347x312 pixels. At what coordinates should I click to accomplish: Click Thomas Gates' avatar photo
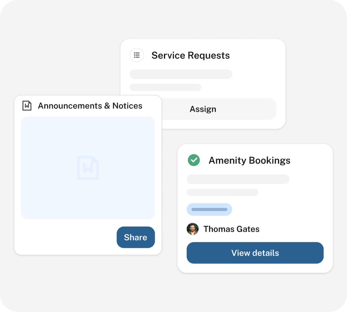click(193, 229)
